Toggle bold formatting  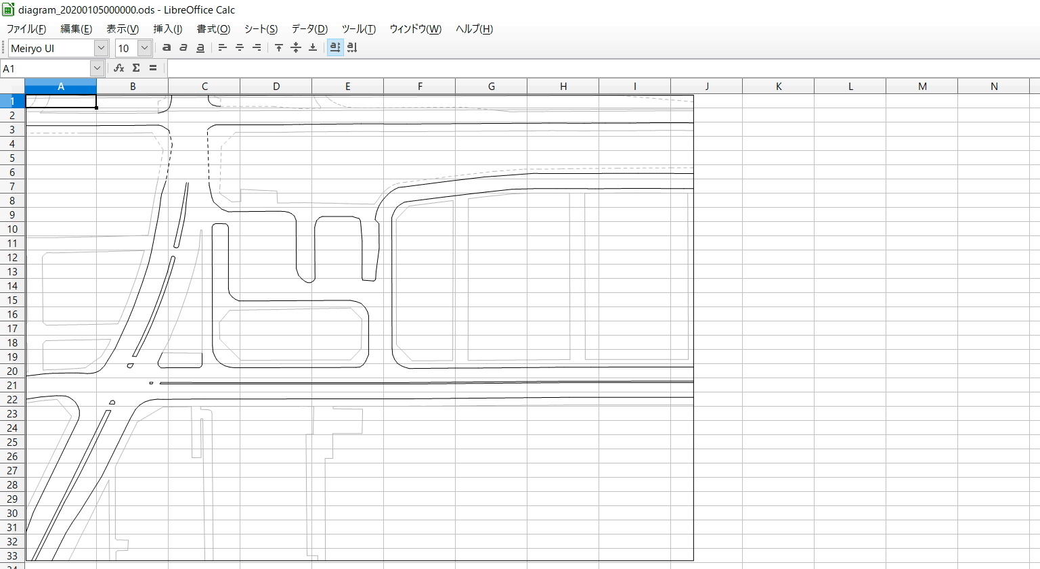167,47
